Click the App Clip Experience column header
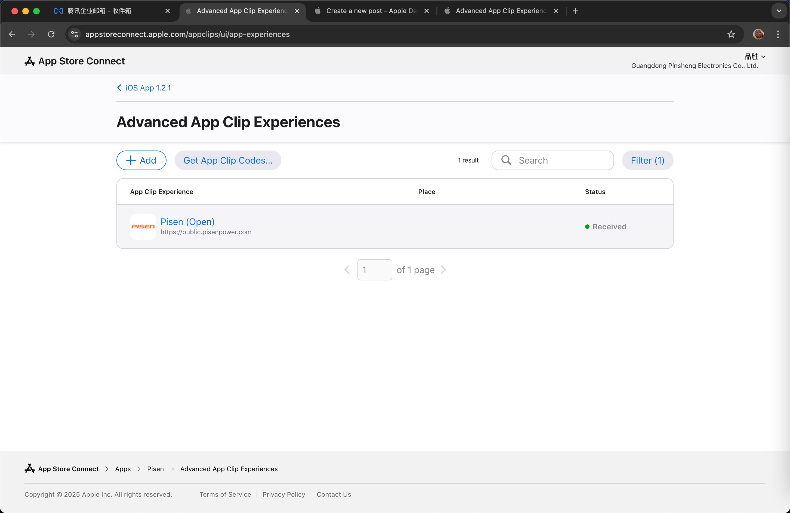The width and height of the screenshot is (790, 513). click(162, 192)
